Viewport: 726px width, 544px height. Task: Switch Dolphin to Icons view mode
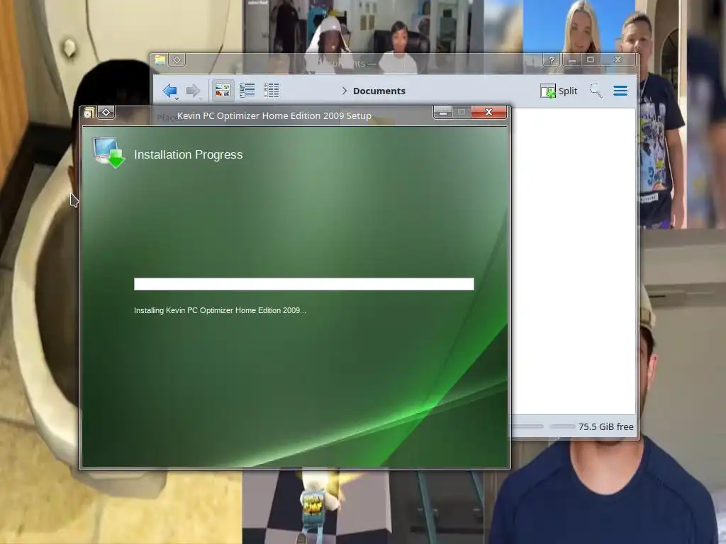(223, 90)
